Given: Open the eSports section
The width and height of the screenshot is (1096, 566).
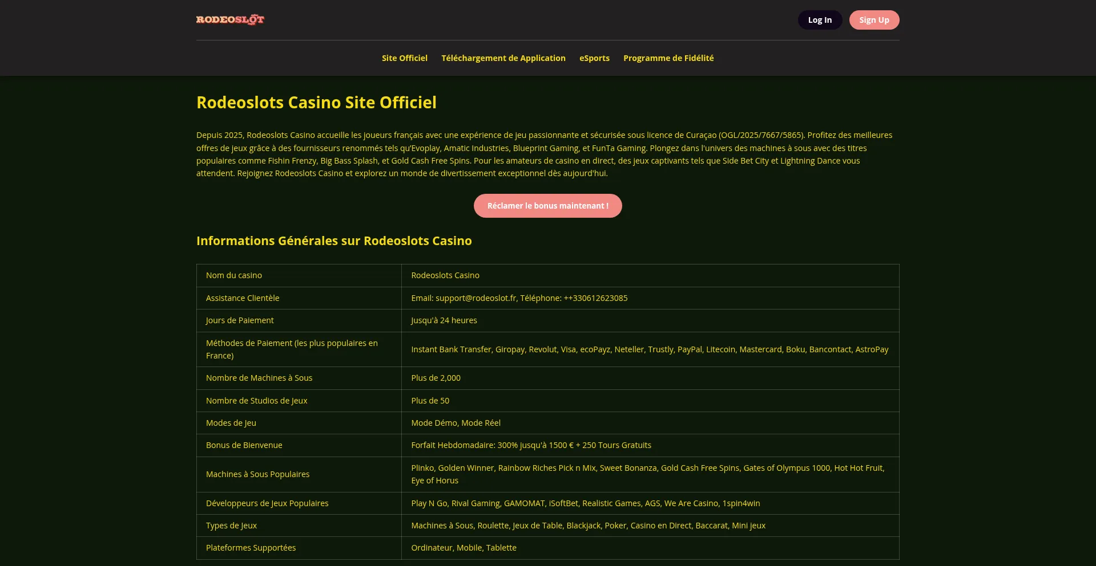Looking at the screenshot, I should [594, 58].
